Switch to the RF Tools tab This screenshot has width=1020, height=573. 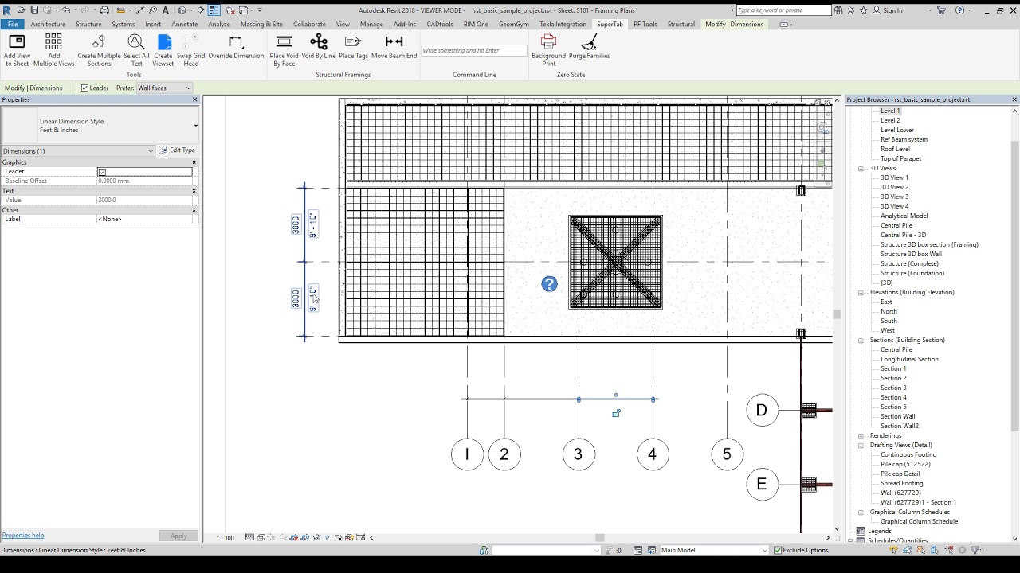click(645, 25)
